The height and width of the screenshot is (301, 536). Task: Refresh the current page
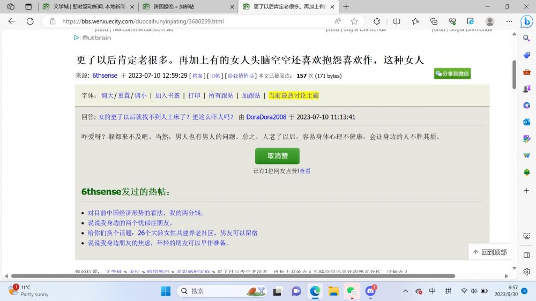coord(30,21)
